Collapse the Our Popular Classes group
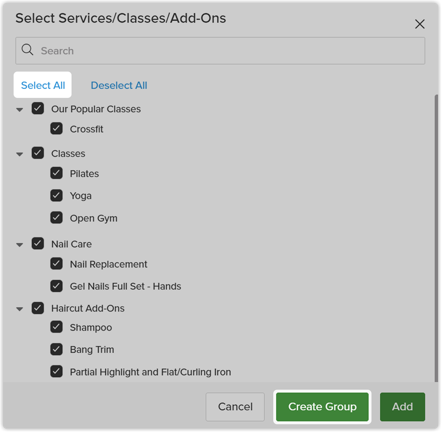Viewport: 442px width, 432px height. (20, 110)
